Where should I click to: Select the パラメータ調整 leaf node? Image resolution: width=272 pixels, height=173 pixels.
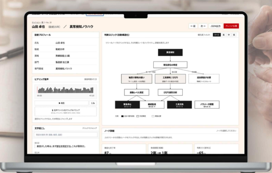(207, 105)
